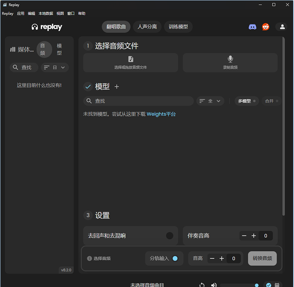
Task: Mute using the speaker volume icon
Action: (214, 285)
